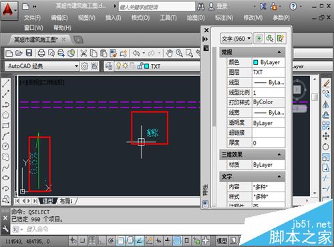Toggle Snap Mode in status bar

[x=82, y=240]
